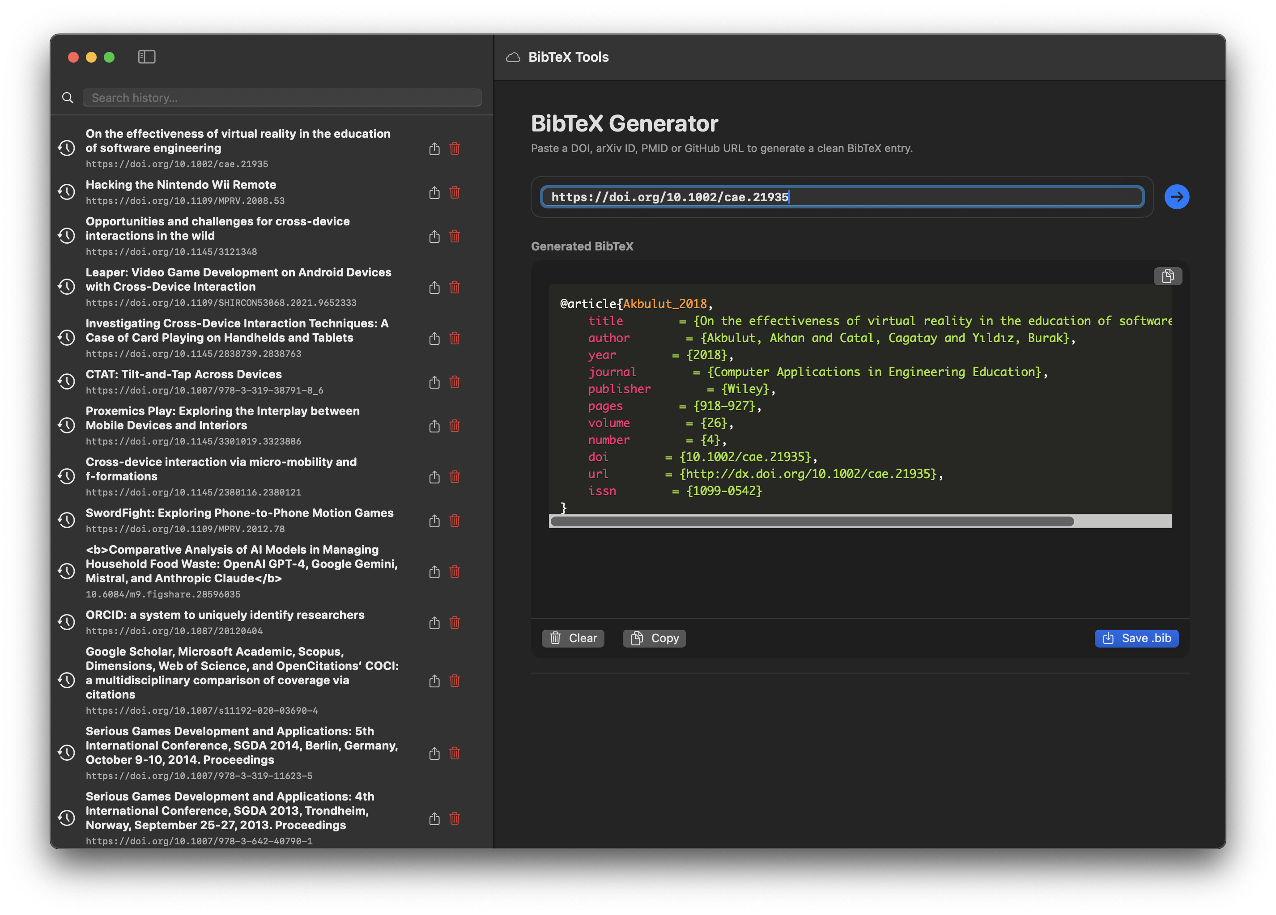
Task: Delete the 'Cross-device interaction via micro-mobility' entry
Action: 455,477
